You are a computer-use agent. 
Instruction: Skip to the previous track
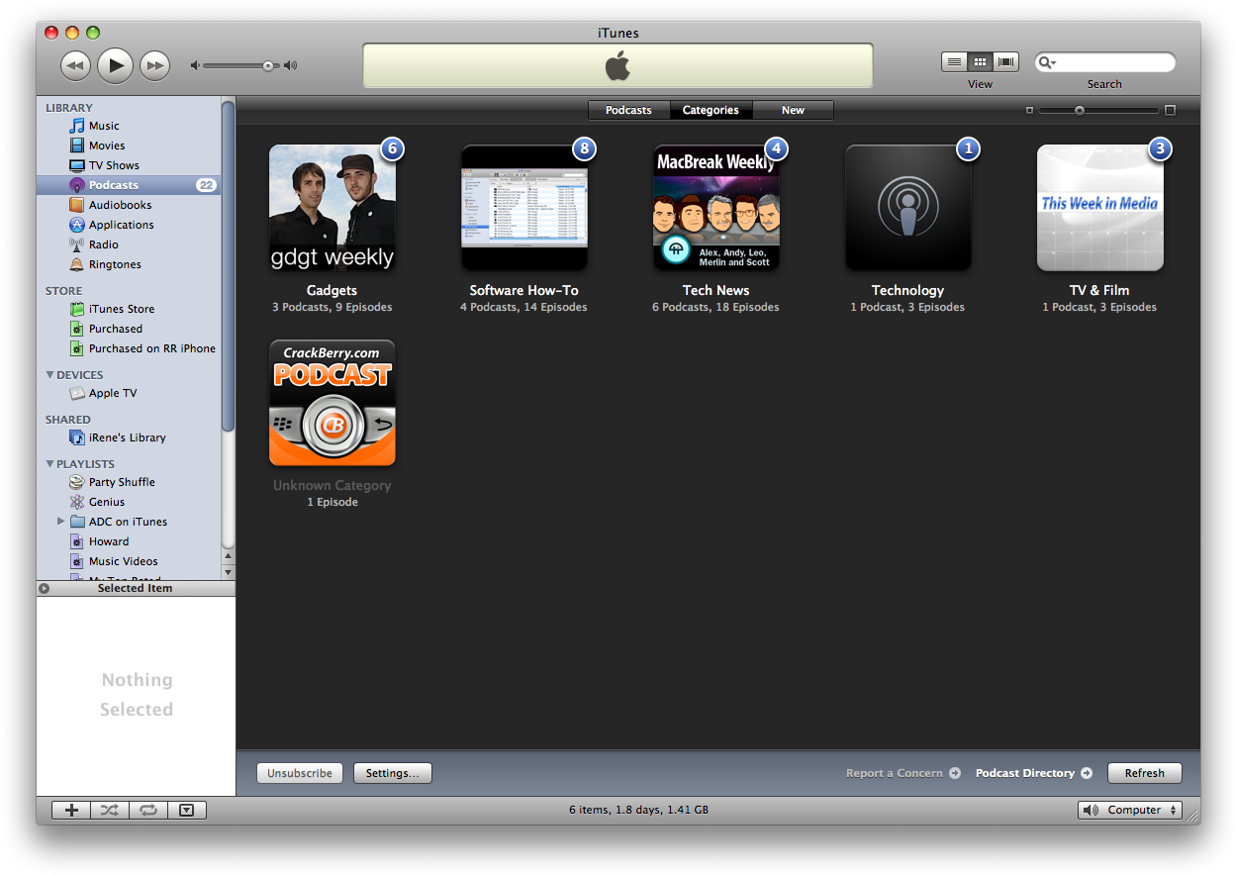pos(75,65)
